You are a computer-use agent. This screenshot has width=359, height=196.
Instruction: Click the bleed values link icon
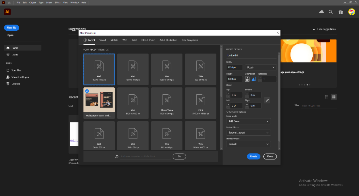pyautogui.click(x=267, y=100)
